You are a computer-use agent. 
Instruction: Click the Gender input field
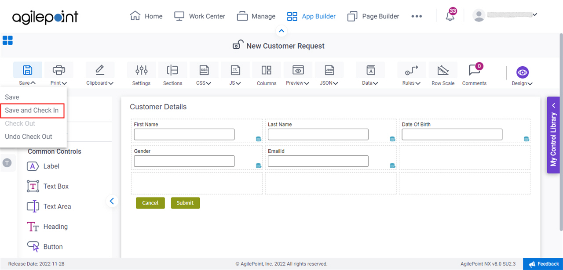(x=184, y=161)
